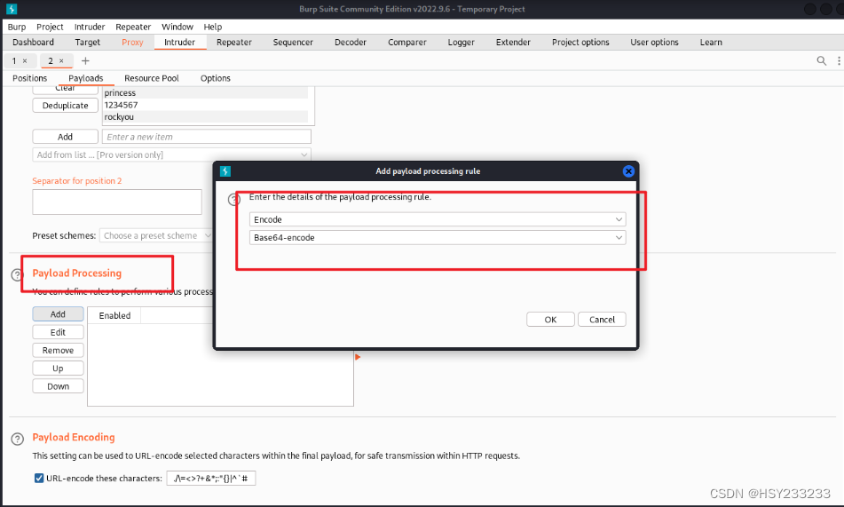Click the Payload Processing help icon
The width and height of the screenshot is (844, 507).
coord(17,274)
